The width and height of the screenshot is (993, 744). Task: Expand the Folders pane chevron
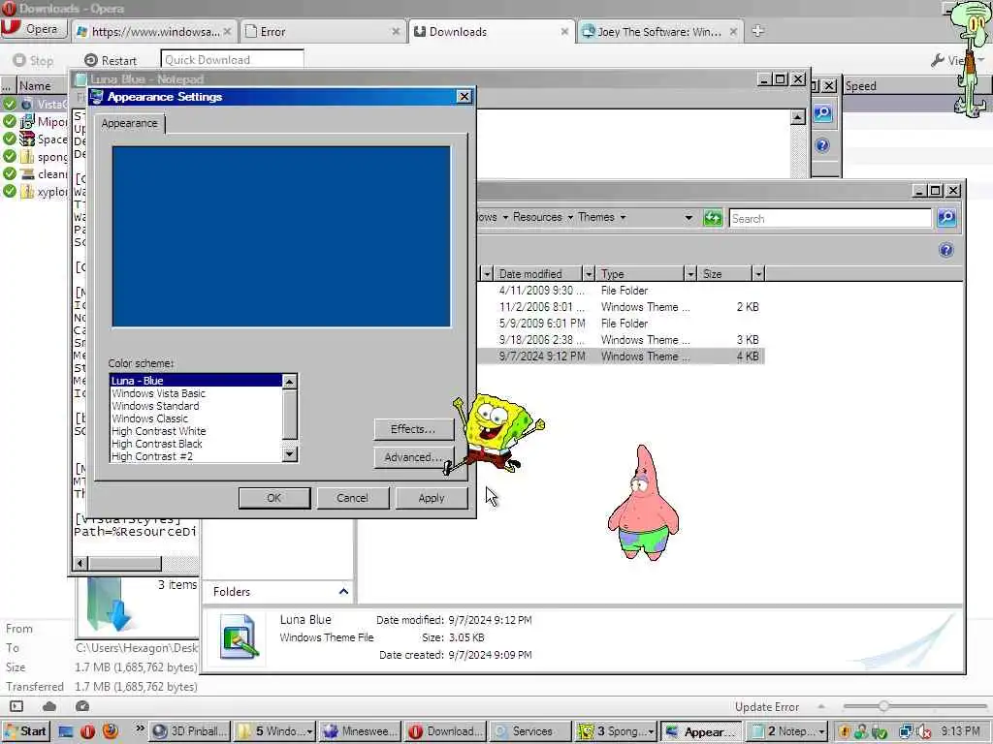point(343,592)
